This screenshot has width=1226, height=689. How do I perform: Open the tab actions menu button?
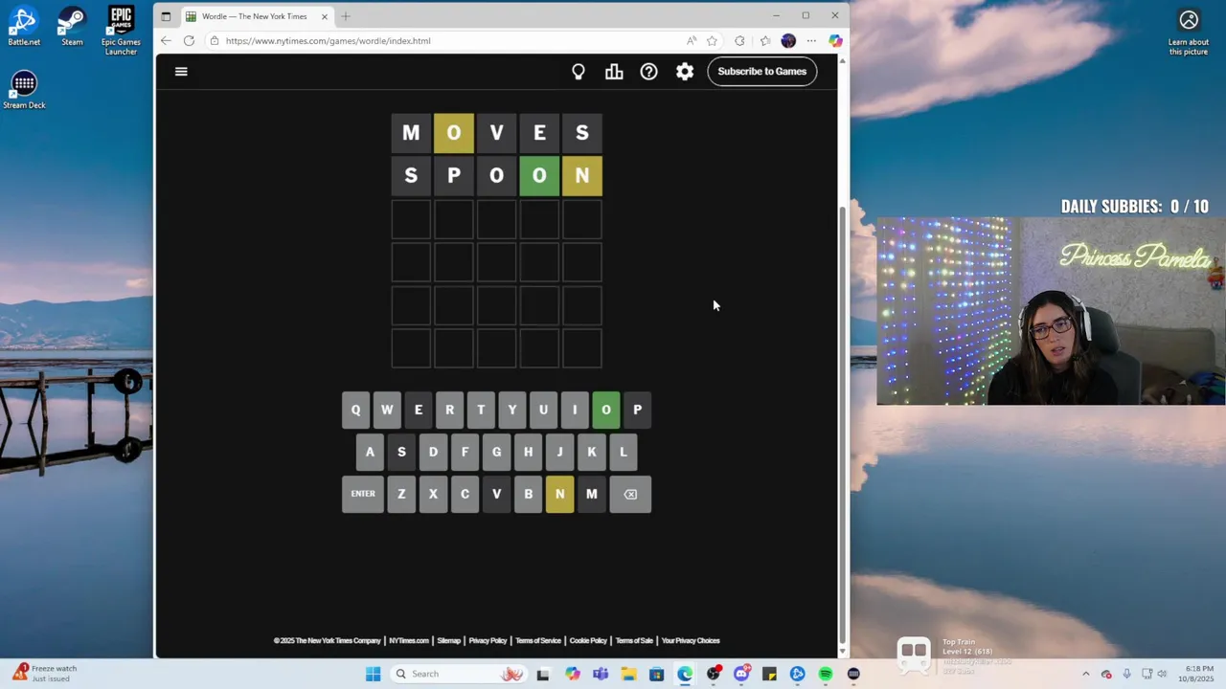coord(166,16)
